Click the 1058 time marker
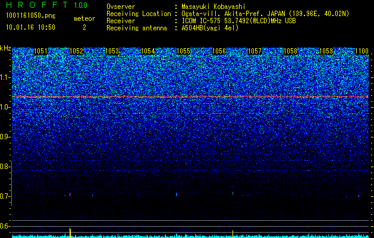 pos(291,51)
